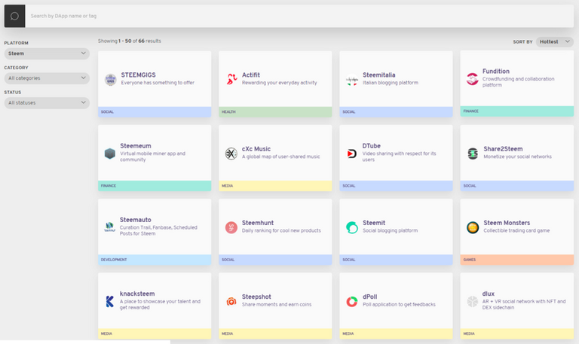Open the Sort By Hottest dropdown

pyautogui.click(x=554, y=42)
